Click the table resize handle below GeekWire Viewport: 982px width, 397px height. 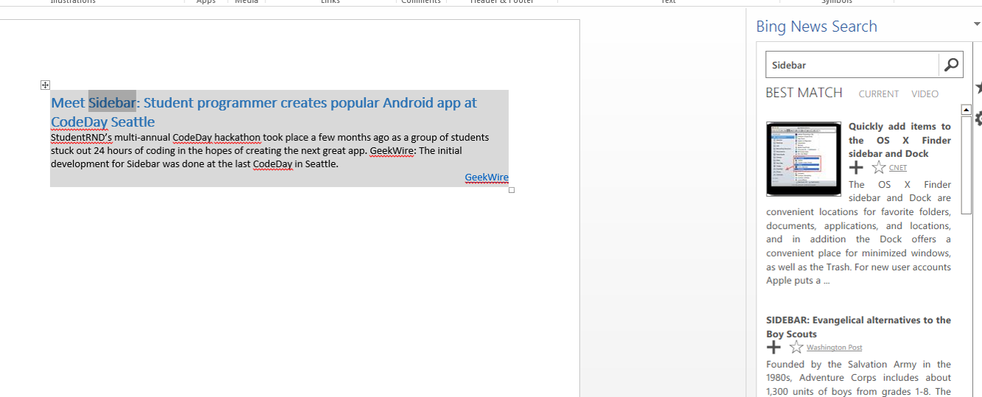pos(512,190)
